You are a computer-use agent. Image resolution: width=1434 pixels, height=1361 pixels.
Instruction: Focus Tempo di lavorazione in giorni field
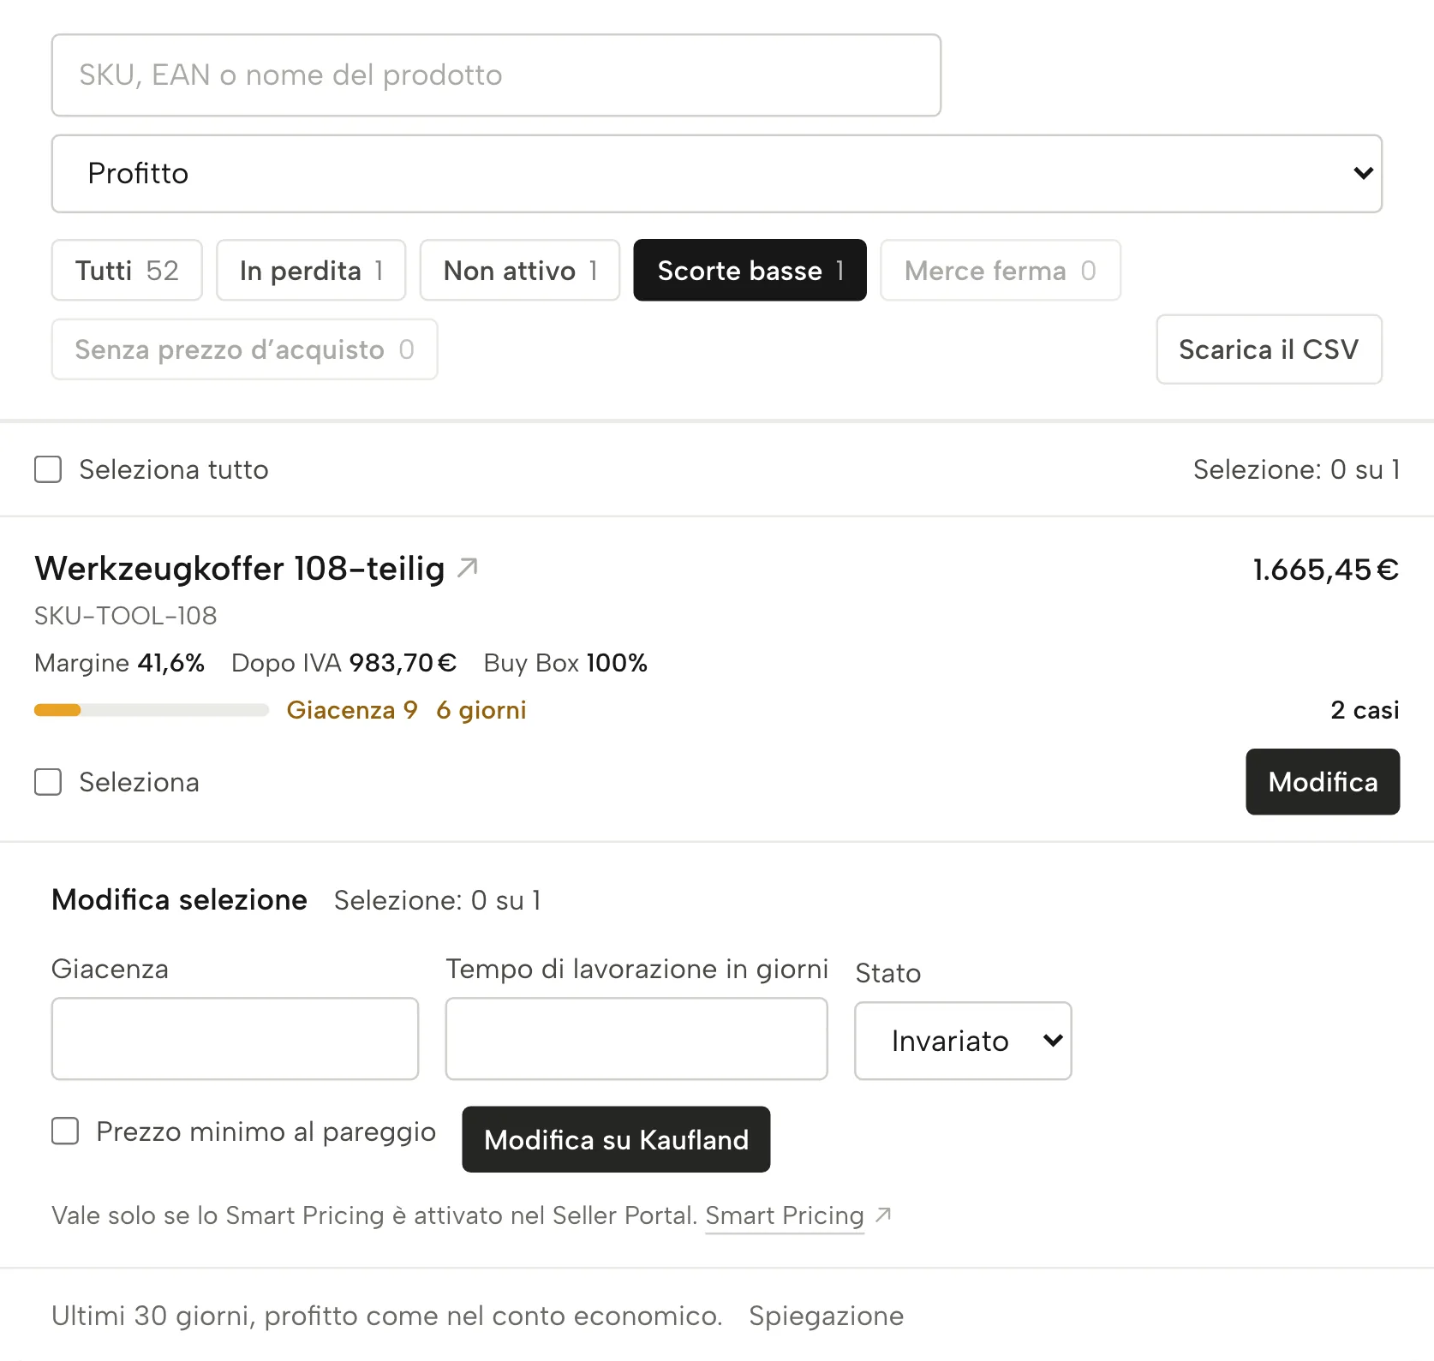pos(636,1038)
